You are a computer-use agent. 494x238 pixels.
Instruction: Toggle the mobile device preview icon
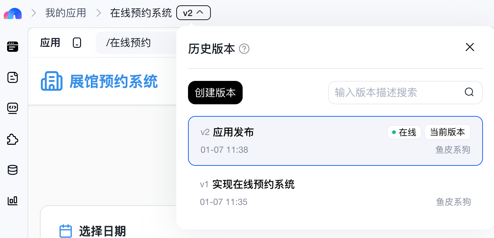point(77,43)
